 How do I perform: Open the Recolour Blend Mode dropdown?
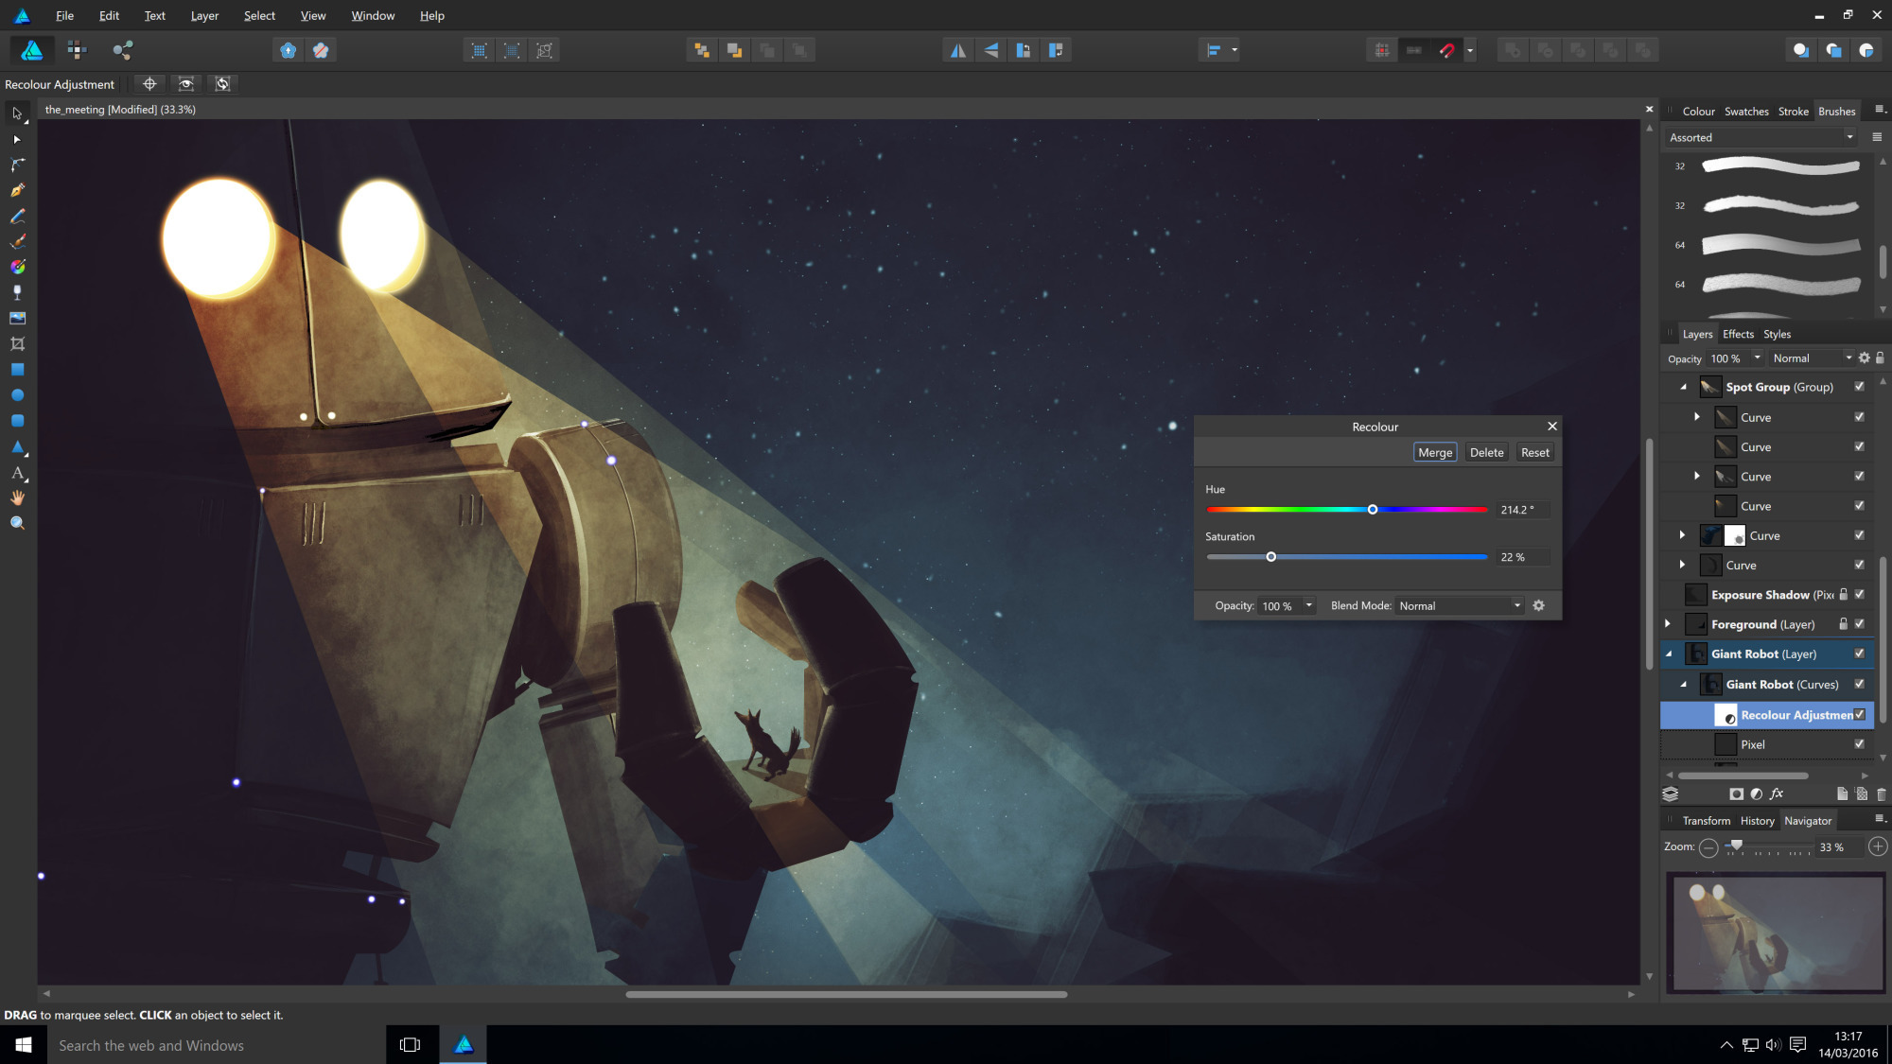pos(1460,606)
